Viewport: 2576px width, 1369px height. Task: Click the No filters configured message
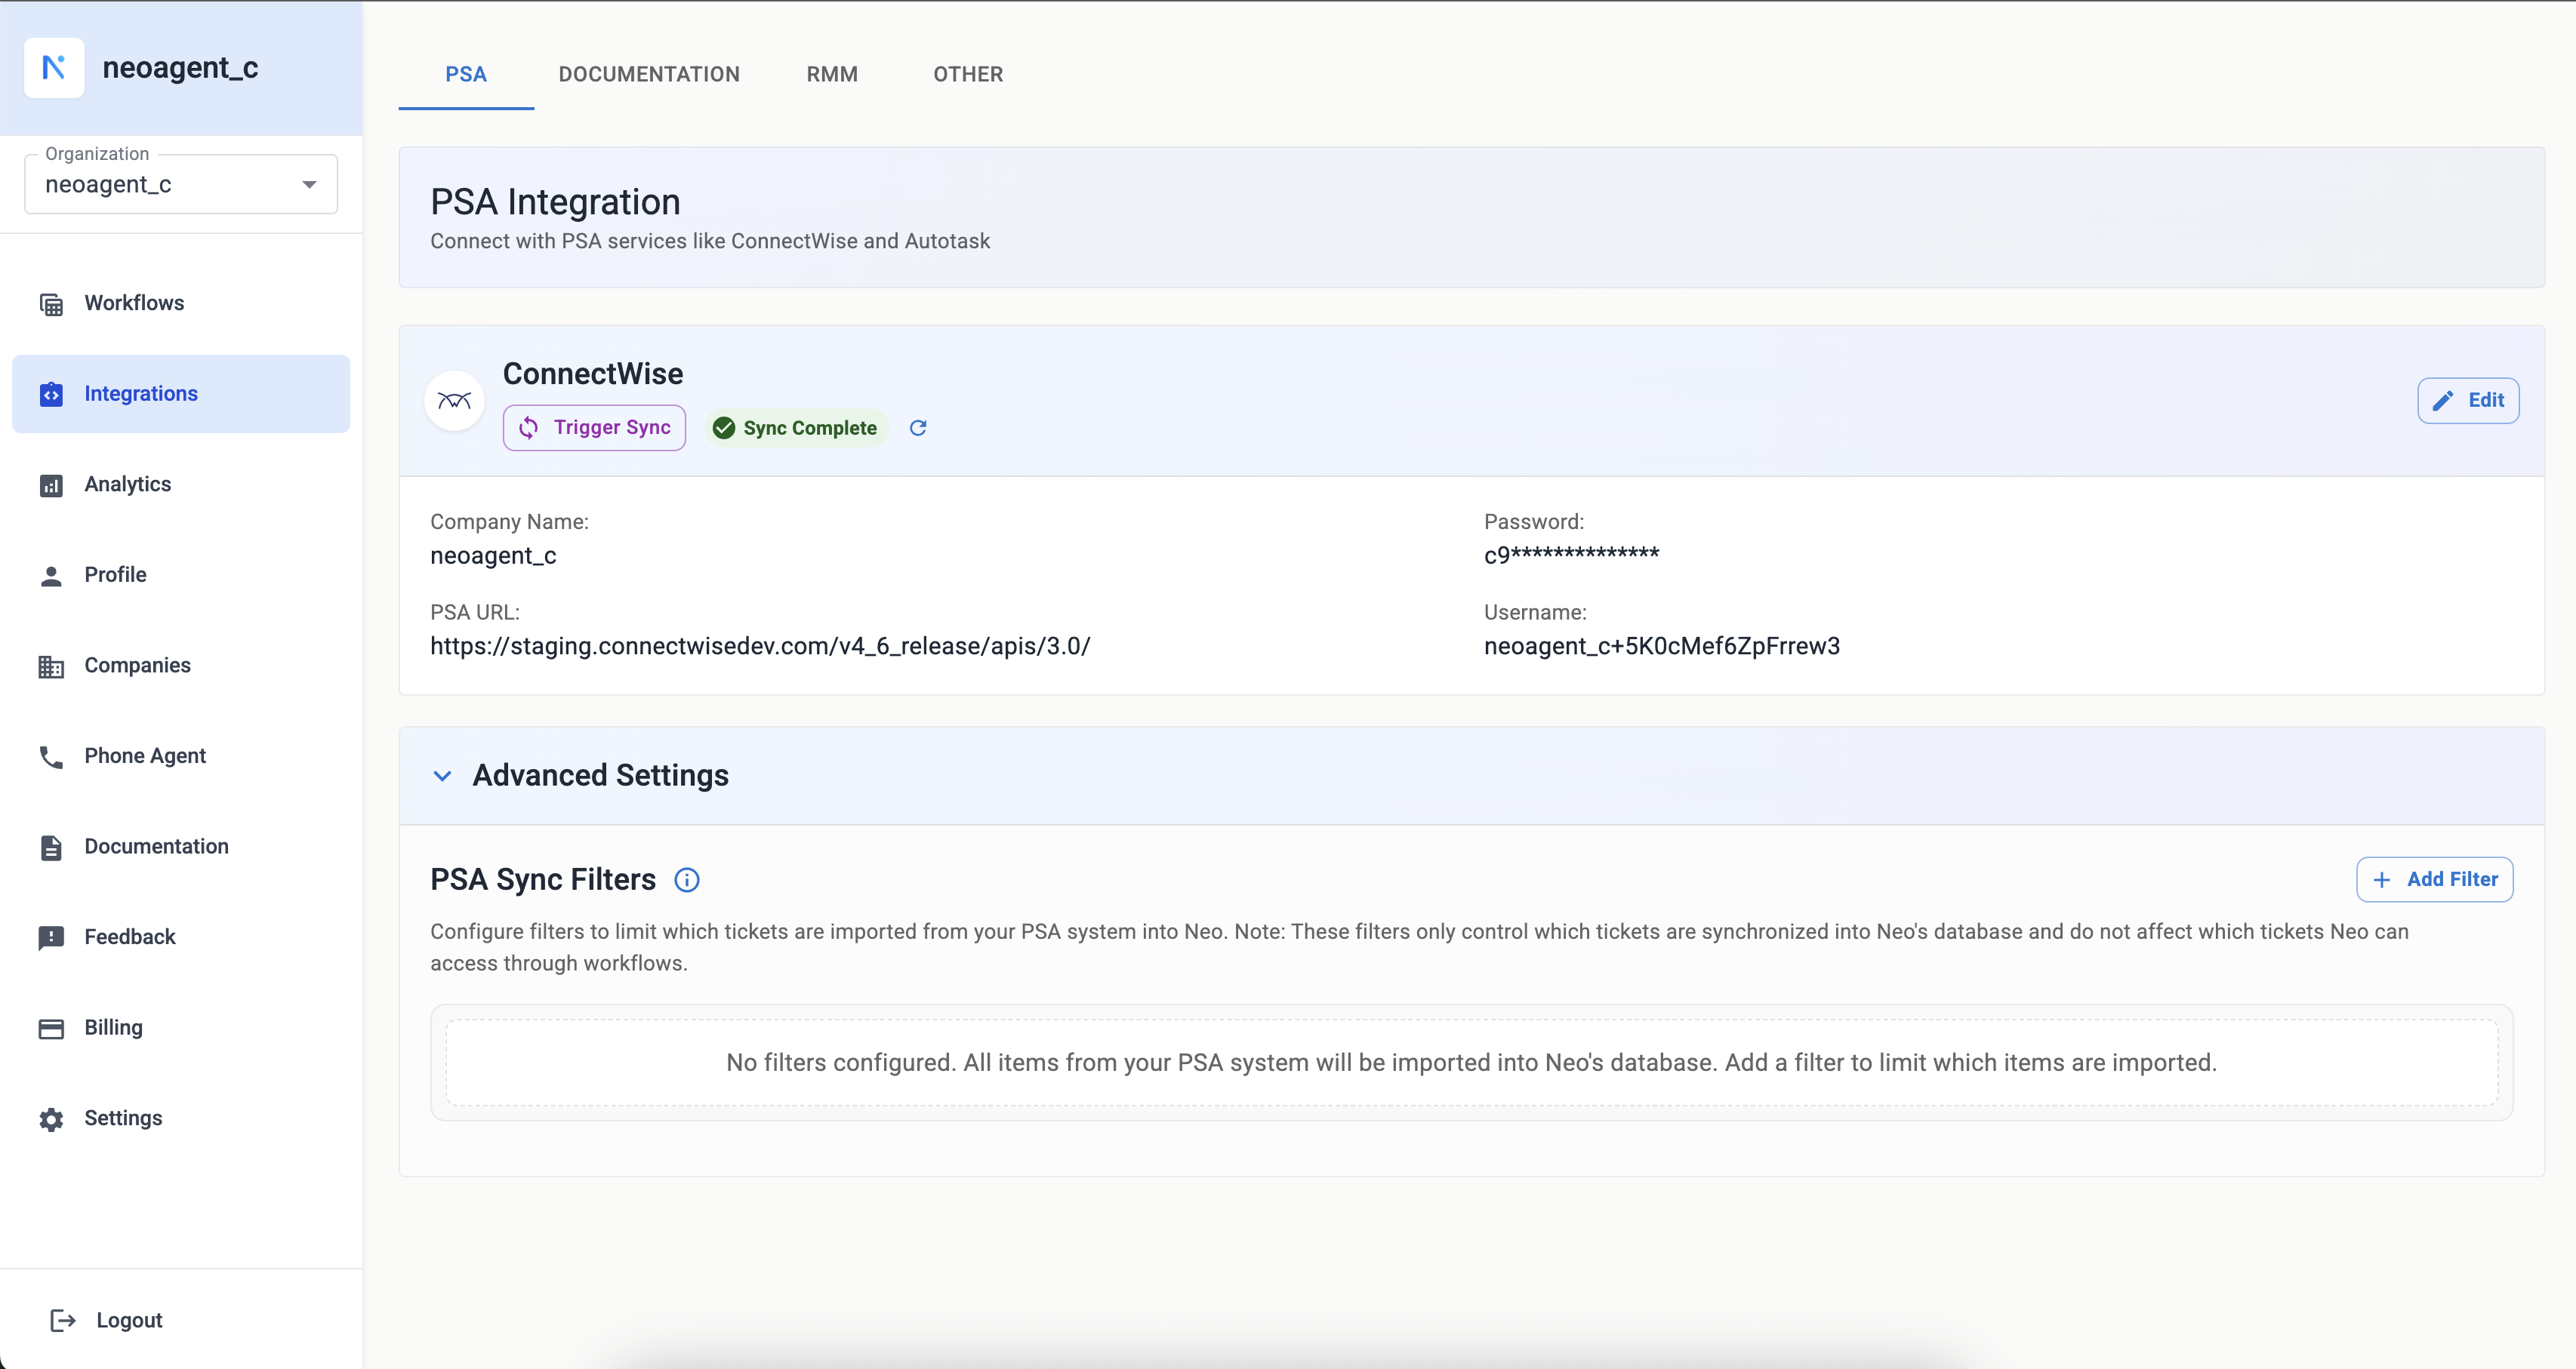1471,1063
